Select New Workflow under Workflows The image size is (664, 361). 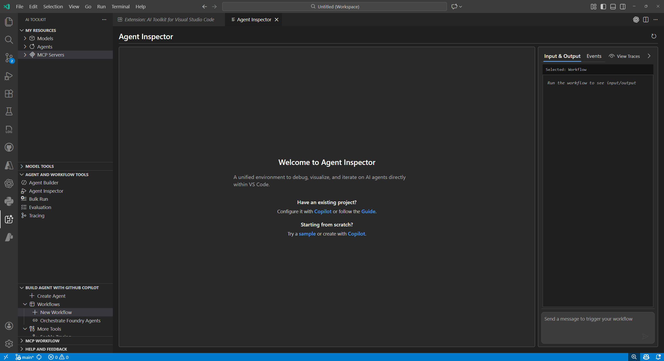click(56, 312)
